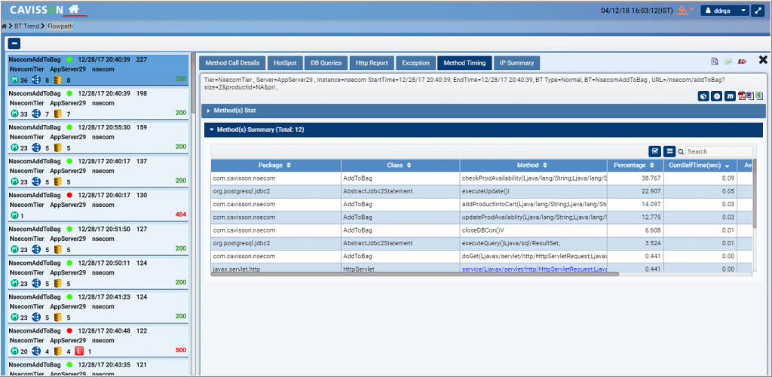Open the column toggle checkbox icon

point(655,151)
